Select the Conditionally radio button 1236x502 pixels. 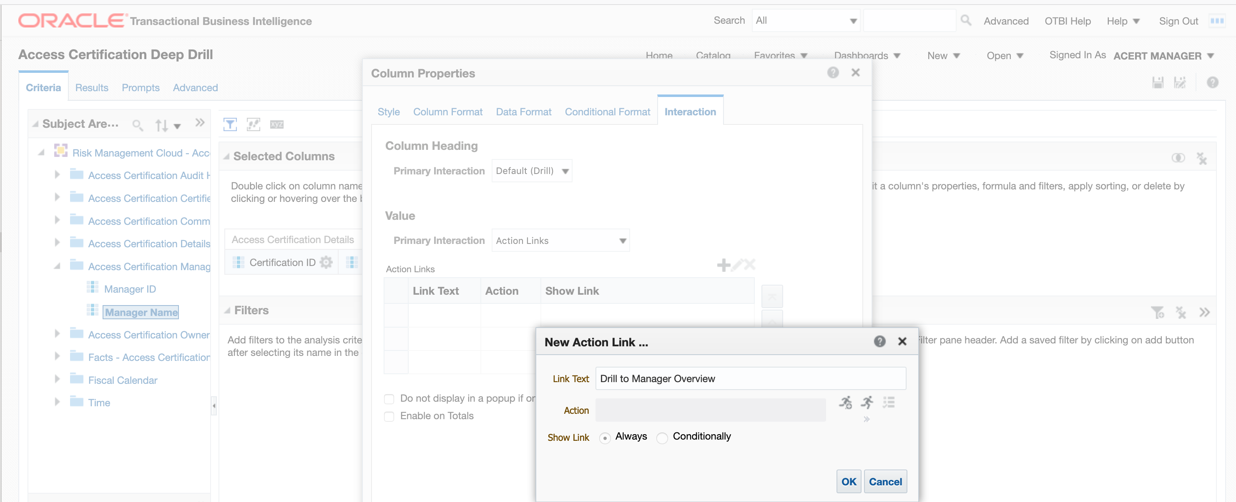click(662, 438)
